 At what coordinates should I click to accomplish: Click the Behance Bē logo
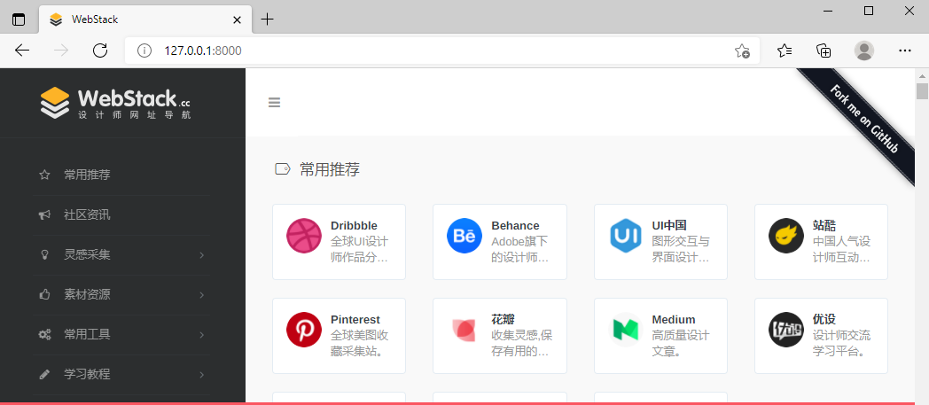464,236
